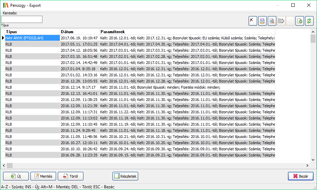Click the printer icon in the toolbar

(262, 21)
